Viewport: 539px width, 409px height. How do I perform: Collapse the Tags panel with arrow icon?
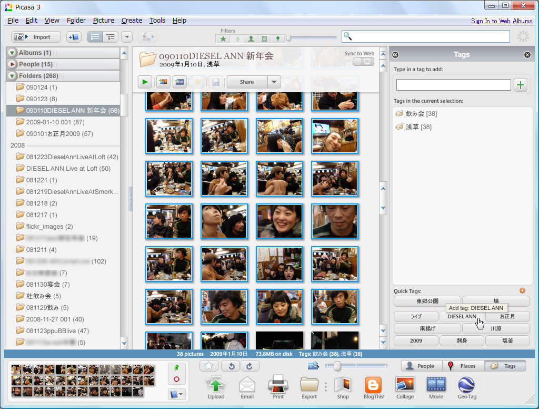pyautogui.click(x=395, y=55)
